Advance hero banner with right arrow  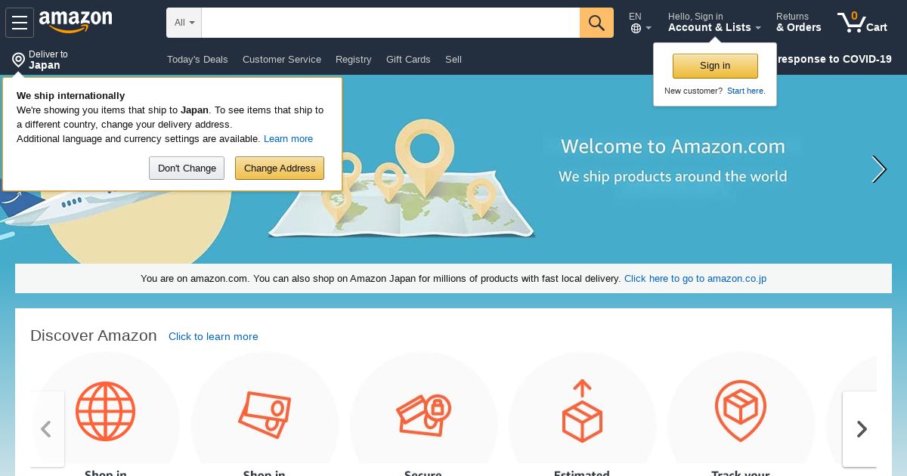point(878,169)
